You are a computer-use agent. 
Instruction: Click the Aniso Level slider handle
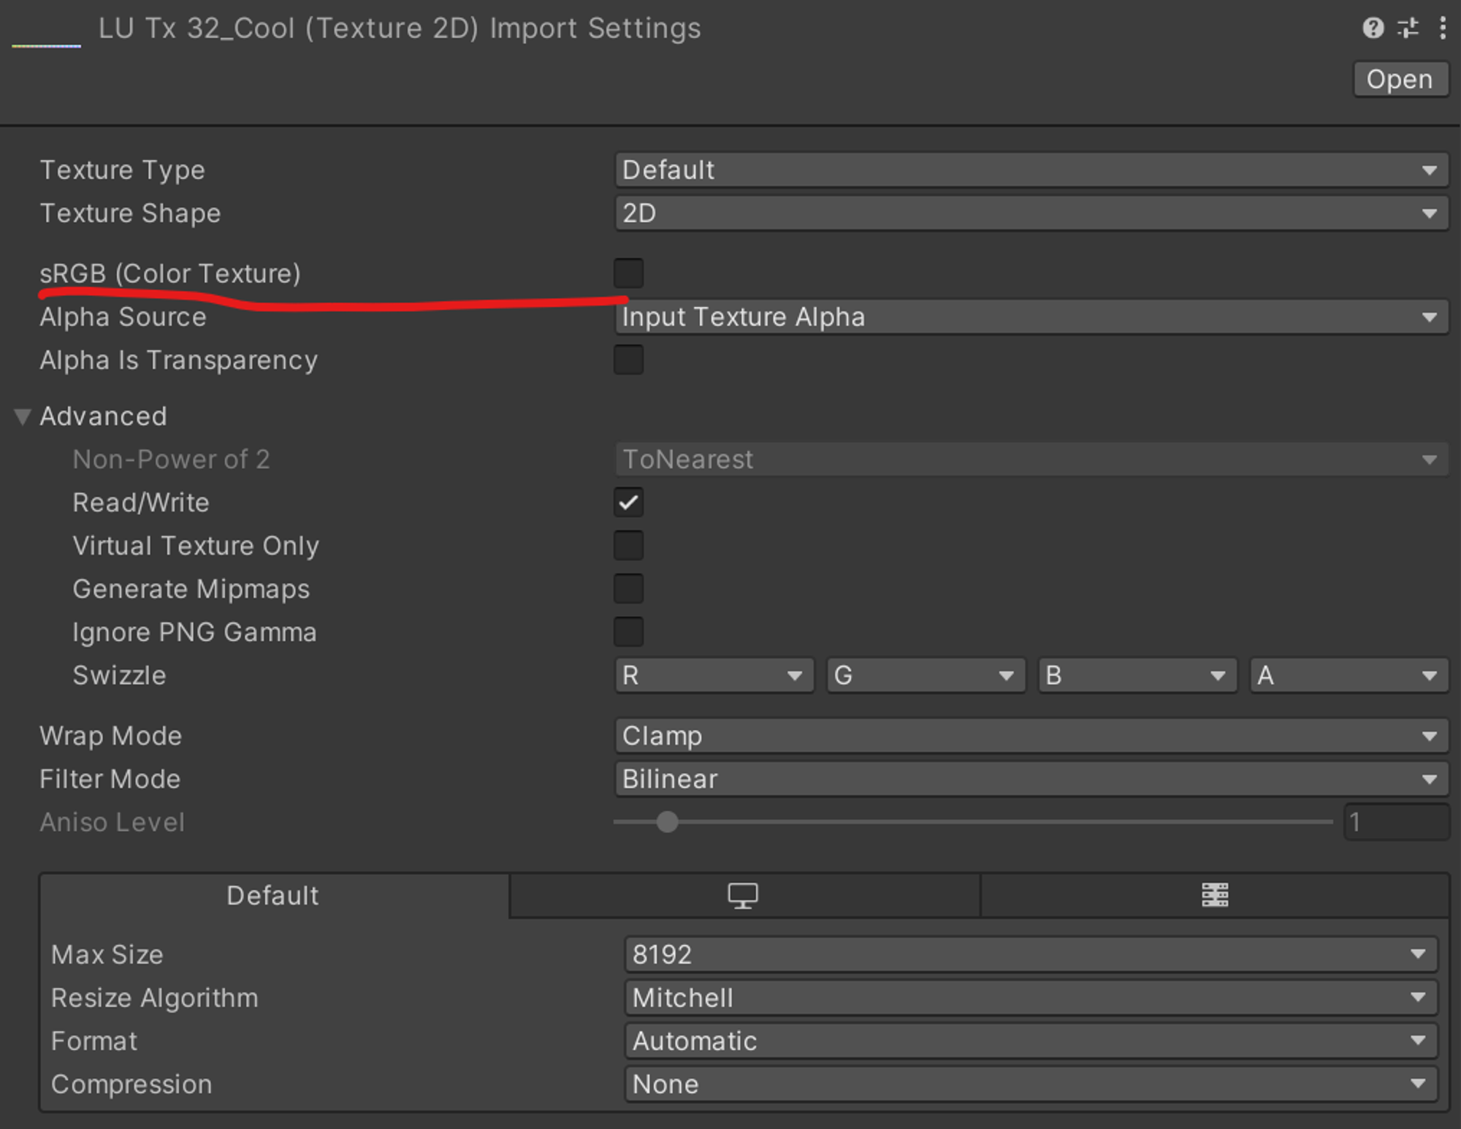[x=667, y=822]
